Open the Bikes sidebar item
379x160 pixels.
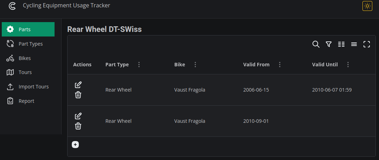point(28,58)
